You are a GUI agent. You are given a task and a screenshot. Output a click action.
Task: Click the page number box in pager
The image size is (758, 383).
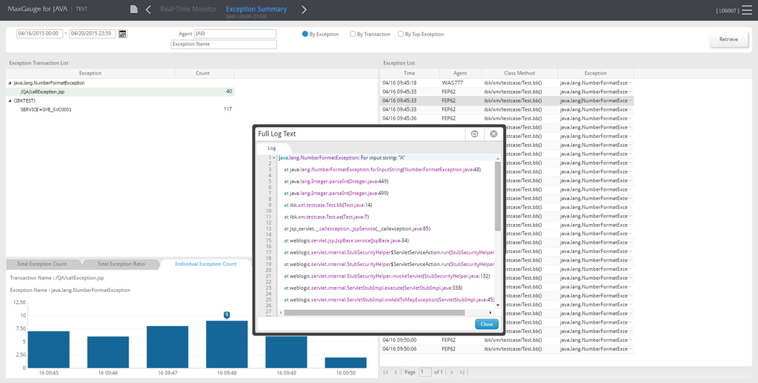pos(425,372)
